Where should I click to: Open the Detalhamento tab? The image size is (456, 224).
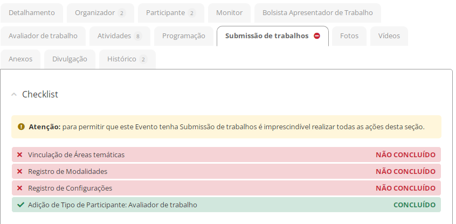[32, 12]
